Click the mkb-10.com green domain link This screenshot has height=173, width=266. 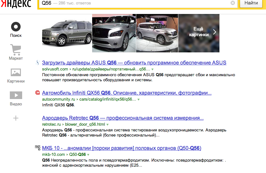pyautogui.click(x=54, y=155)
